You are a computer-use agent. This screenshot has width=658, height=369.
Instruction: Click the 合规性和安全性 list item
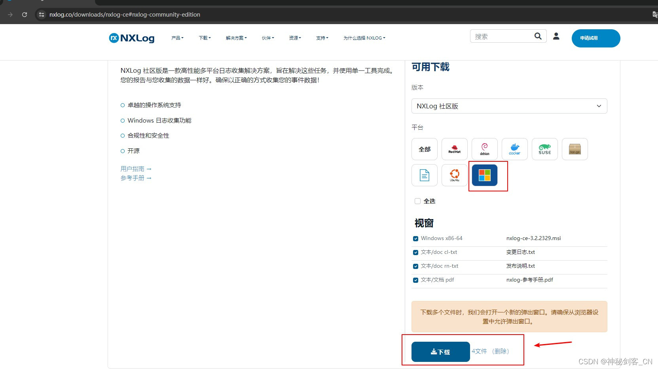[x=148, y=136]
